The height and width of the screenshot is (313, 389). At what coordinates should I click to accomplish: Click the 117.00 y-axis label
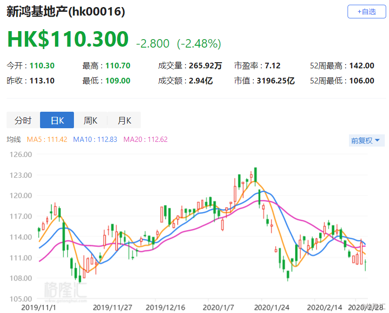coord(21,216)
